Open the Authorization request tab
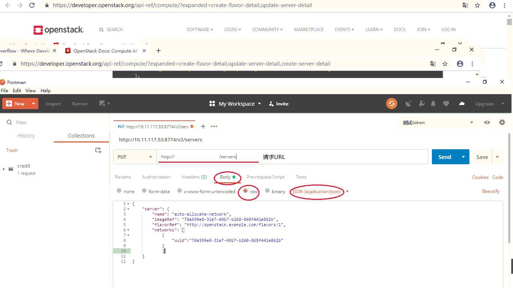Screen dimensions: 513x288 click(x=156, y=177)
